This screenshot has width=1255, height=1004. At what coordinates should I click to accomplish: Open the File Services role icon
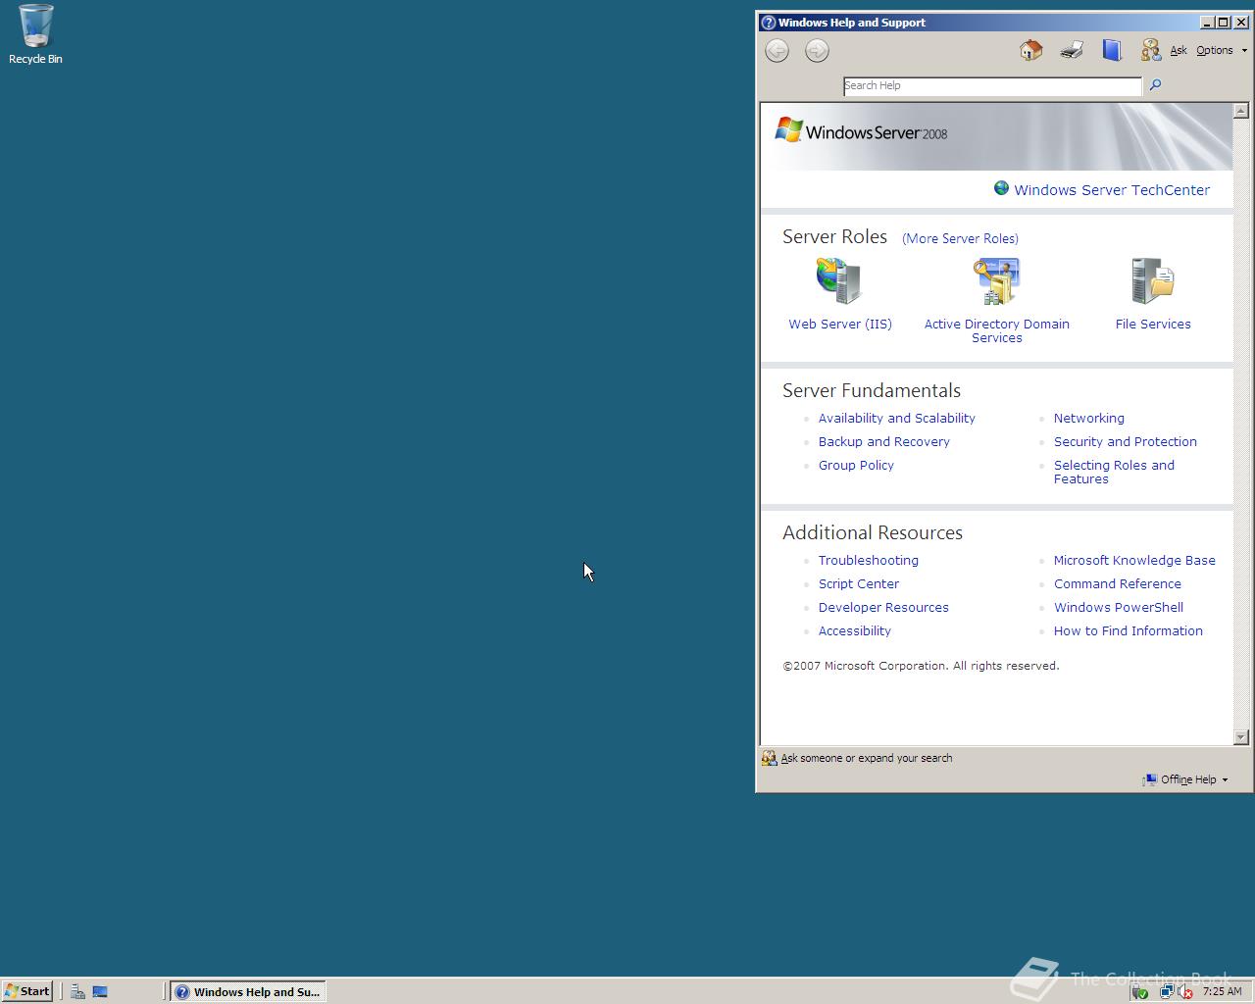1152,281
